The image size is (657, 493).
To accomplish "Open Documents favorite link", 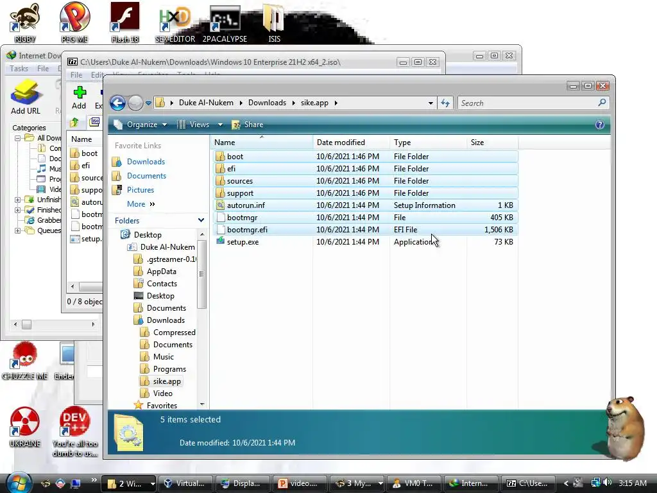I will point(146,176).
